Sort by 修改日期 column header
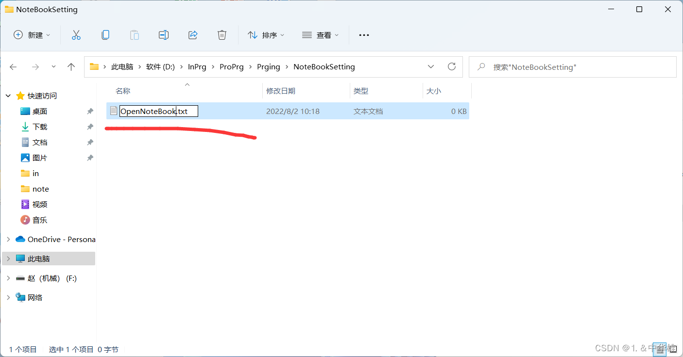Viewport: 683px width, 357px height. point(281,91)
